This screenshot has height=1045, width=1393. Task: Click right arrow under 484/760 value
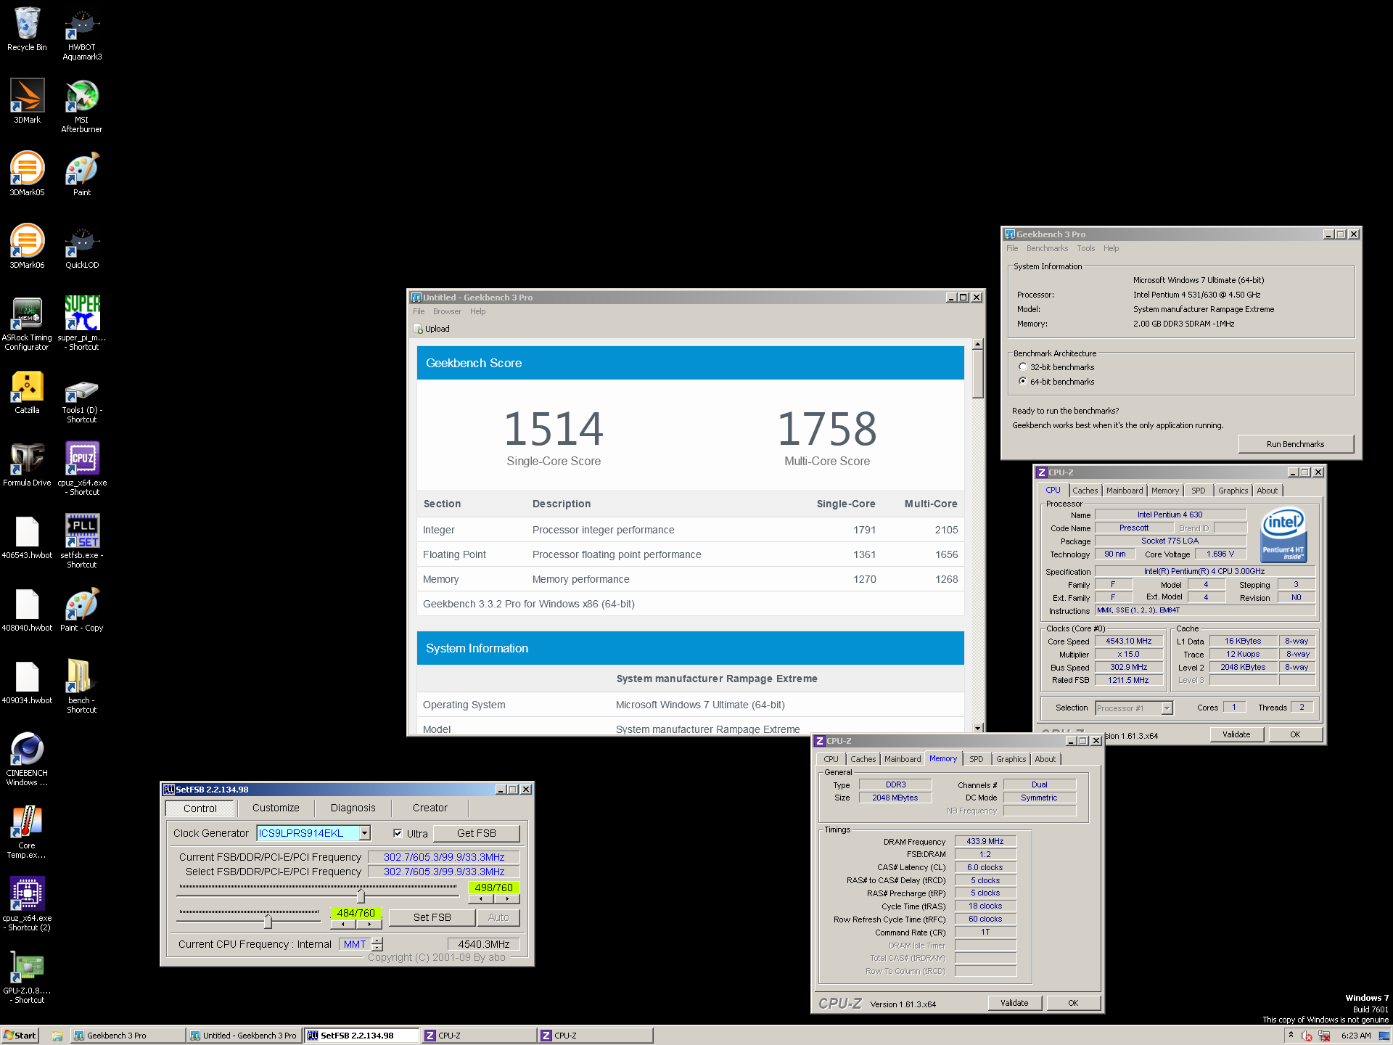point(369,924)
